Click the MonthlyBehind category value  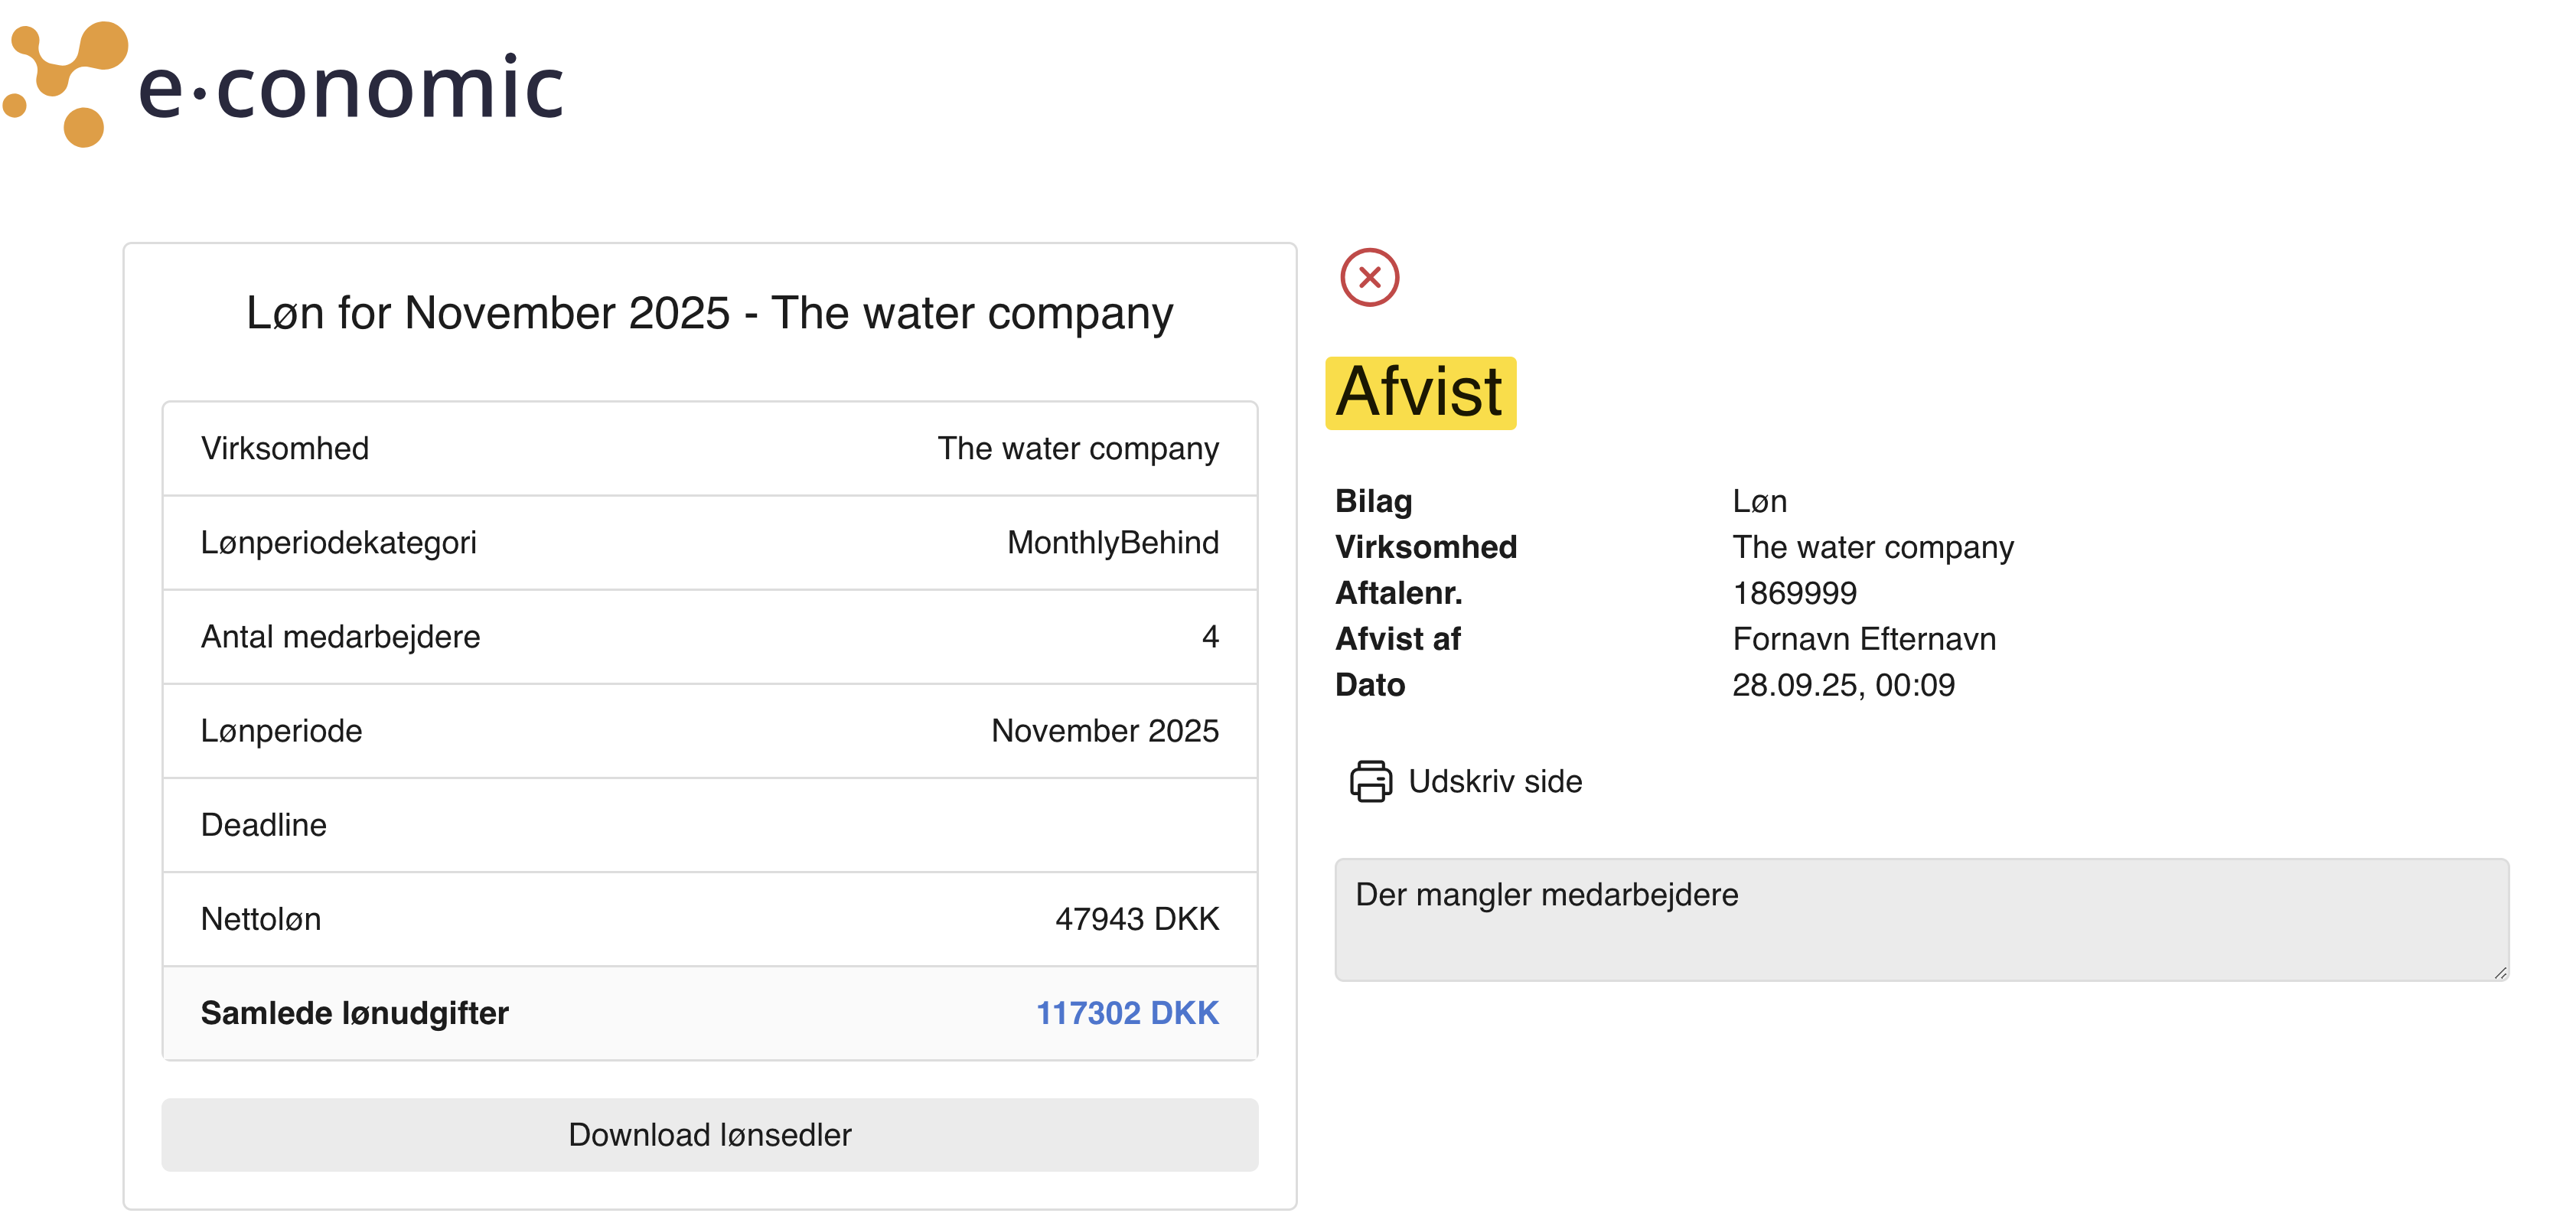(x=1112, y=543)
